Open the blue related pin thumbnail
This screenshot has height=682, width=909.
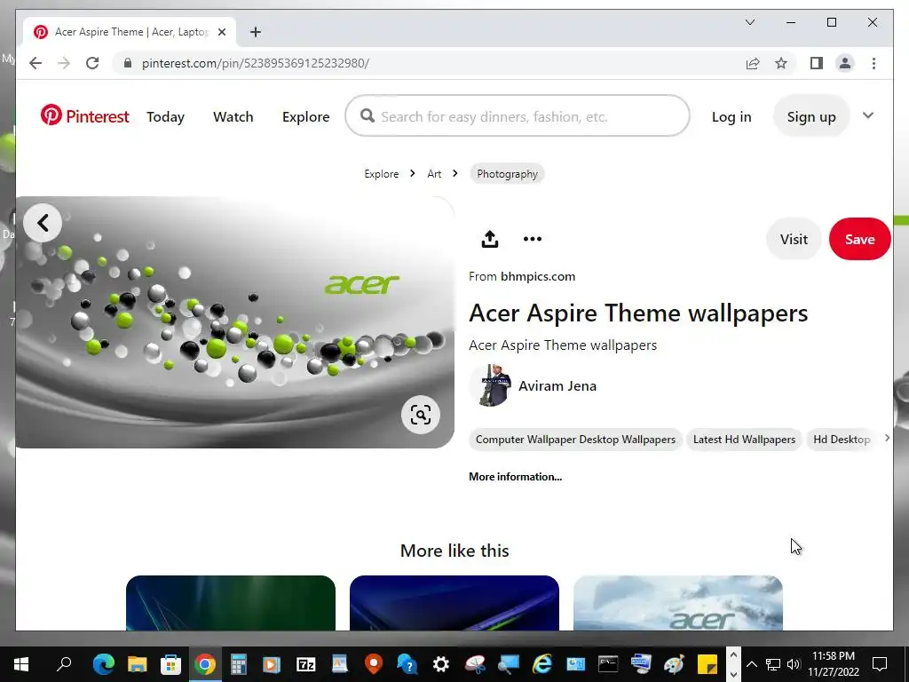point(454,603)
